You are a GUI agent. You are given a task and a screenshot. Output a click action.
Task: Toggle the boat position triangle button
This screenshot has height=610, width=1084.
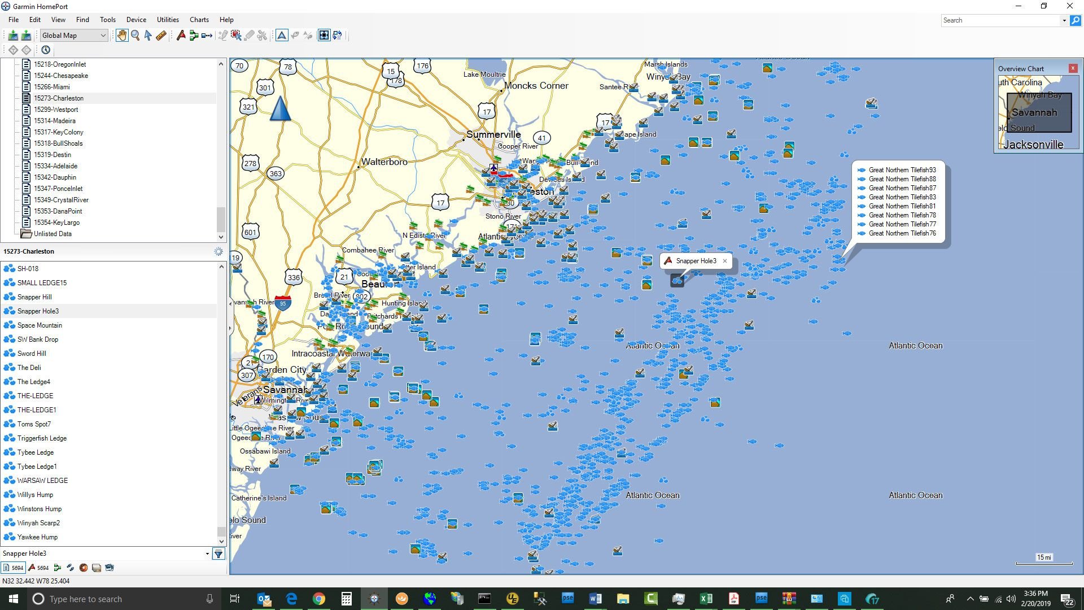coord(282,36)
